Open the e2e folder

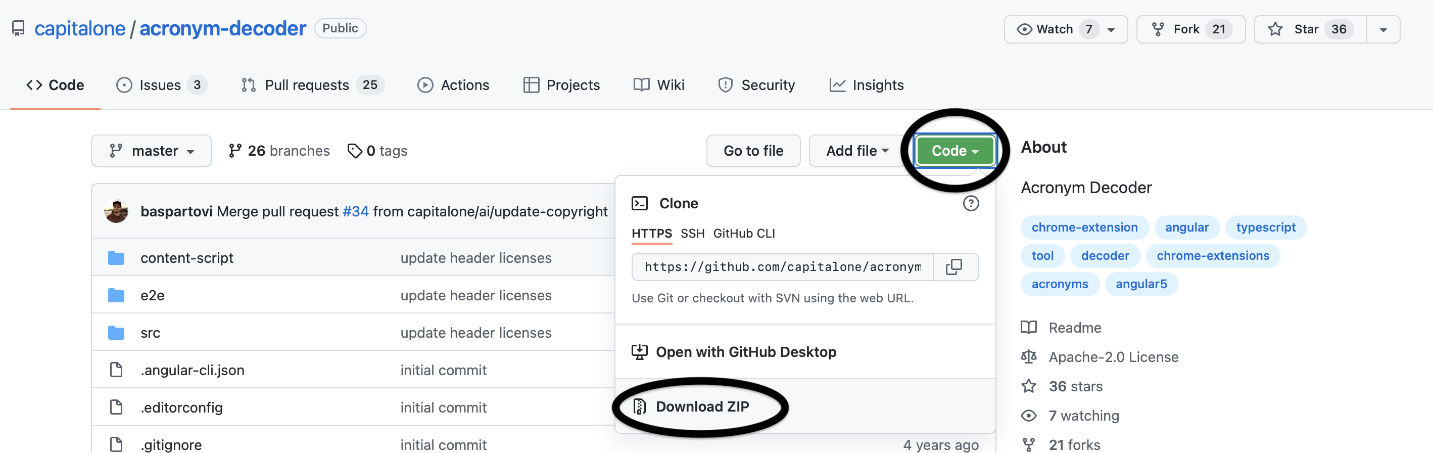click(x=152, y=295)
